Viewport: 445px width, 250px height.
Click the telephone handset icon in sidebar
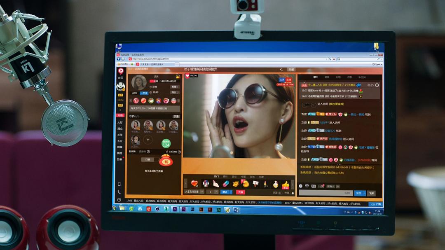pos(119,192)
